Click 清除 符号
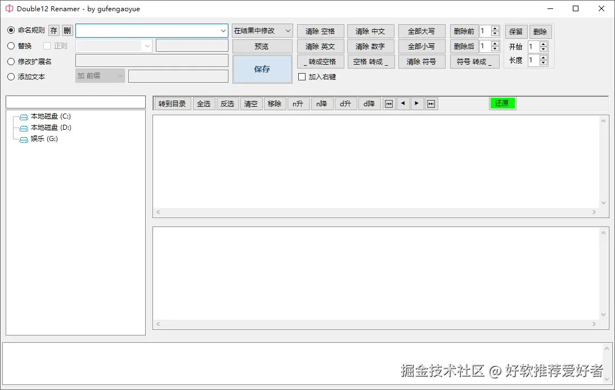Viewport: 615px width, 390px height. coord(421,61)
